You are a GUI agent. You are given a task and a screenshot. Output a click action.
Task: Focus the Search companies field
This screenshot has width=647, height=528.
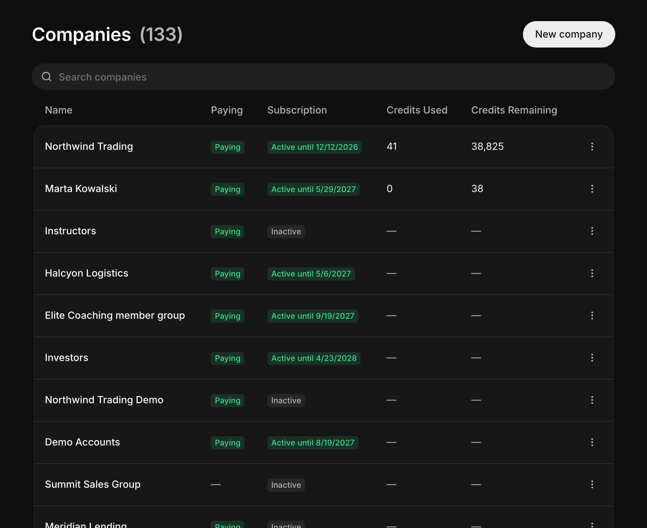[323, 77]
